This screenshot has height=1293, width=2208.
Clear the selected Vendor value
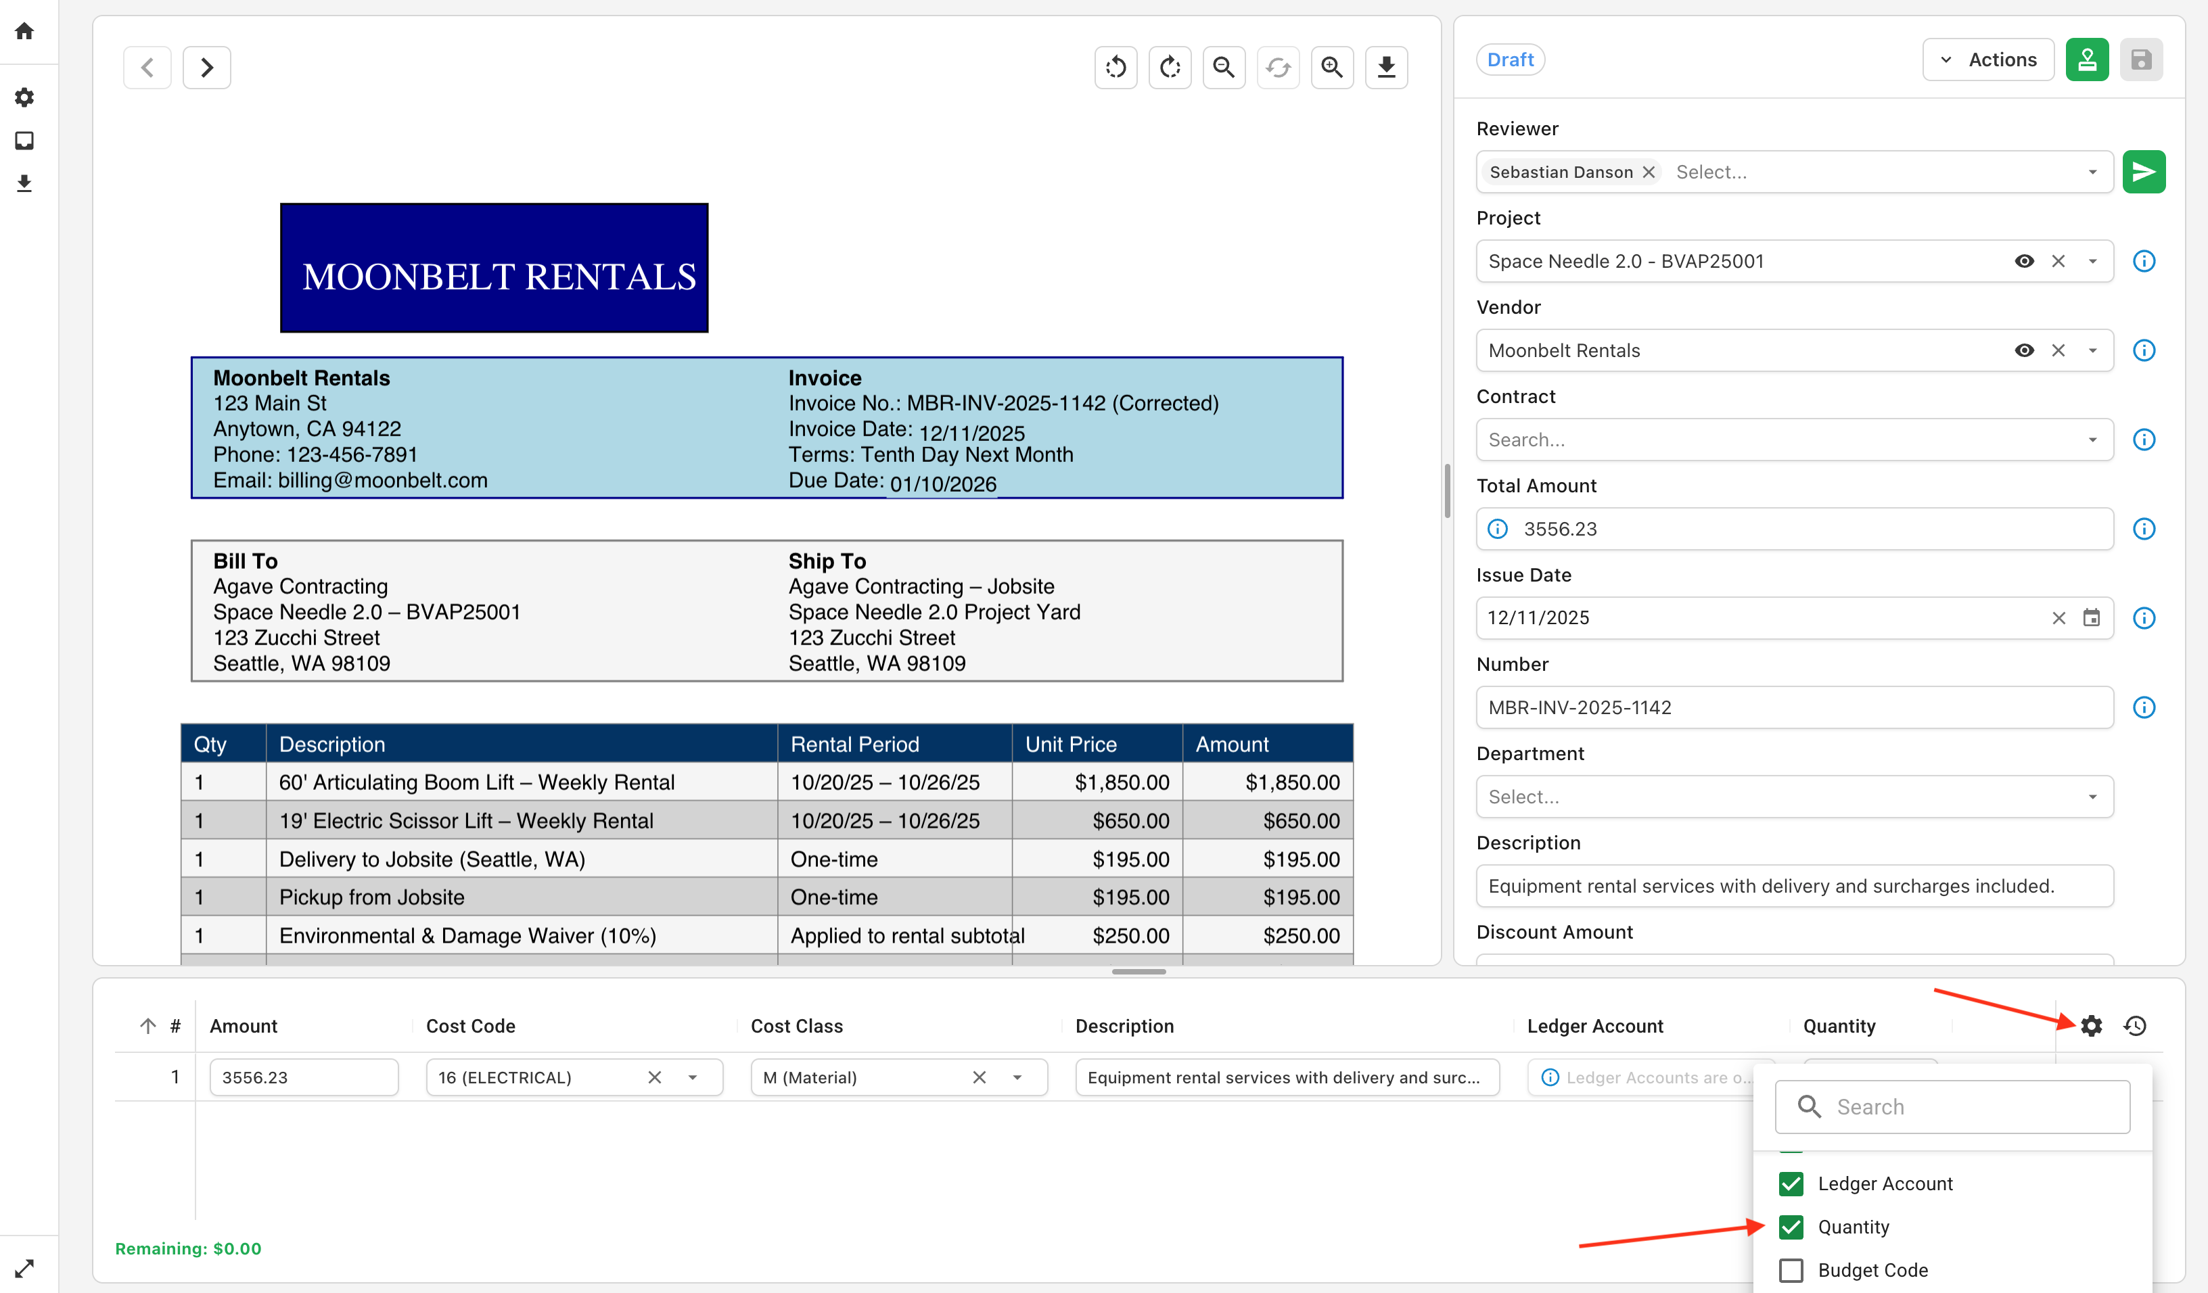2058,350
